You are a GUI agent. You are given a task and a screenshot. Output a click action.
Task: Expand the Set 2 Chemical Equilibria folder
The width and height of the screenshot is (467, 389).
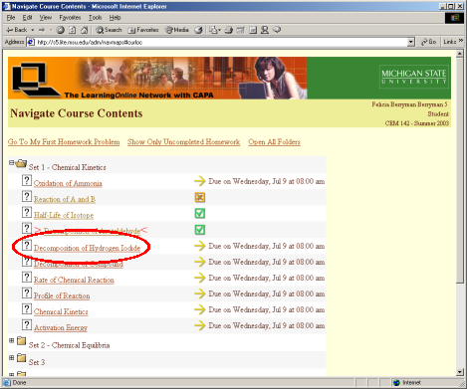pos(12,340)
